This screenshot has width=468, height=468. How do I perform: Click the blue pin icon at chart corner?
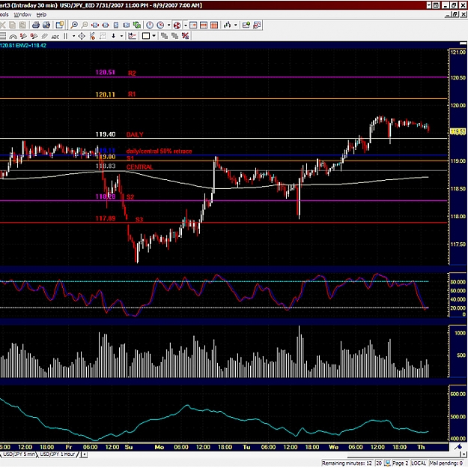point(458,447)
